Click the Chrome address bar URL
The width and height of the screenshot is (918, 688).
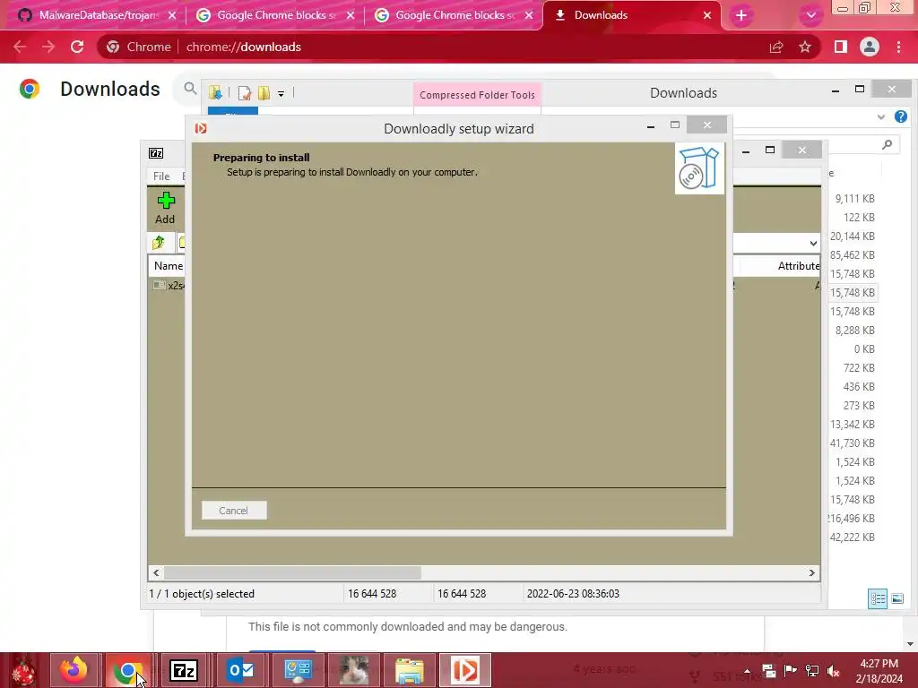pyautogui.click(x=244, y=47)
